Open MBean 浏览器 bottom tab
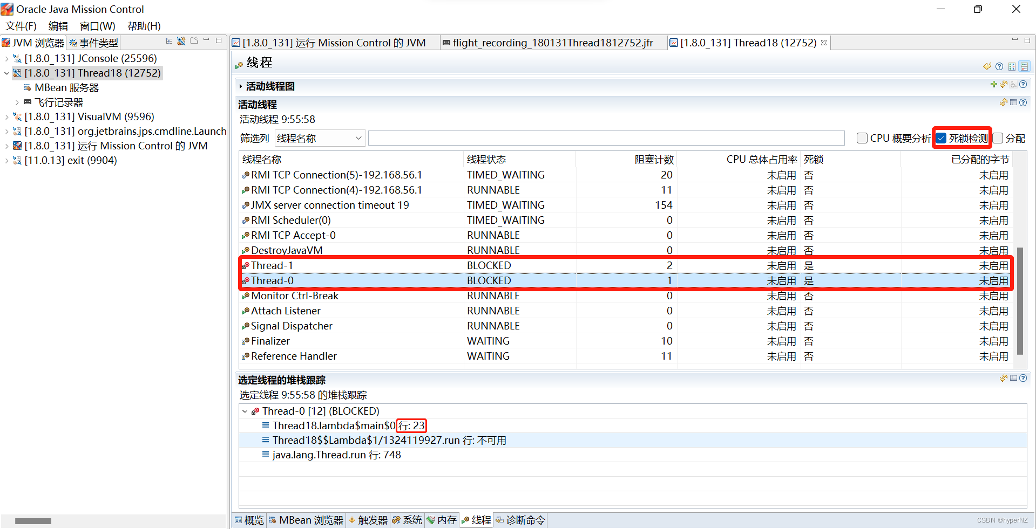This screenshot has height=529, width=1036. (306, 520)
